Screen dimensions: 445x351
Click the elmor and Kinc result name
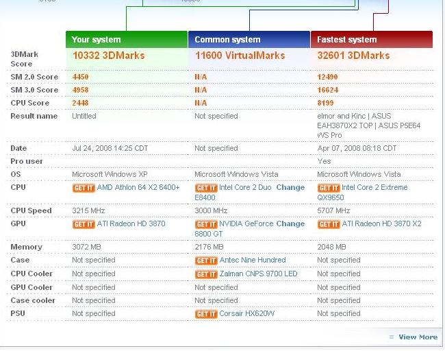click(368, 125)
